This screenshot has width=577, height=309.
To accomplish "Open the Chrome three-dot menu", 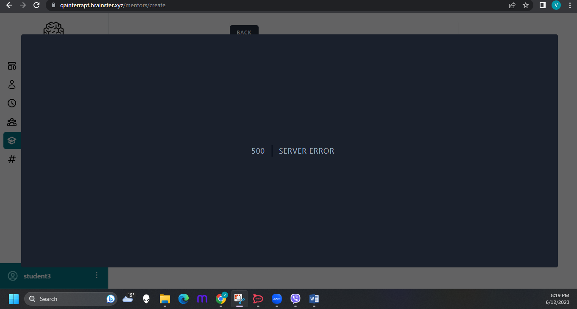I will (x=569, y=5).
